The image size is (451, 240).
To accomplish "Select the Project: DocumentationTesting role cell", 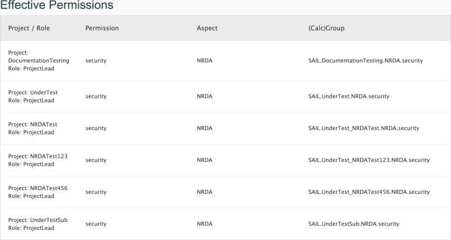I will (x=38, y=60).
